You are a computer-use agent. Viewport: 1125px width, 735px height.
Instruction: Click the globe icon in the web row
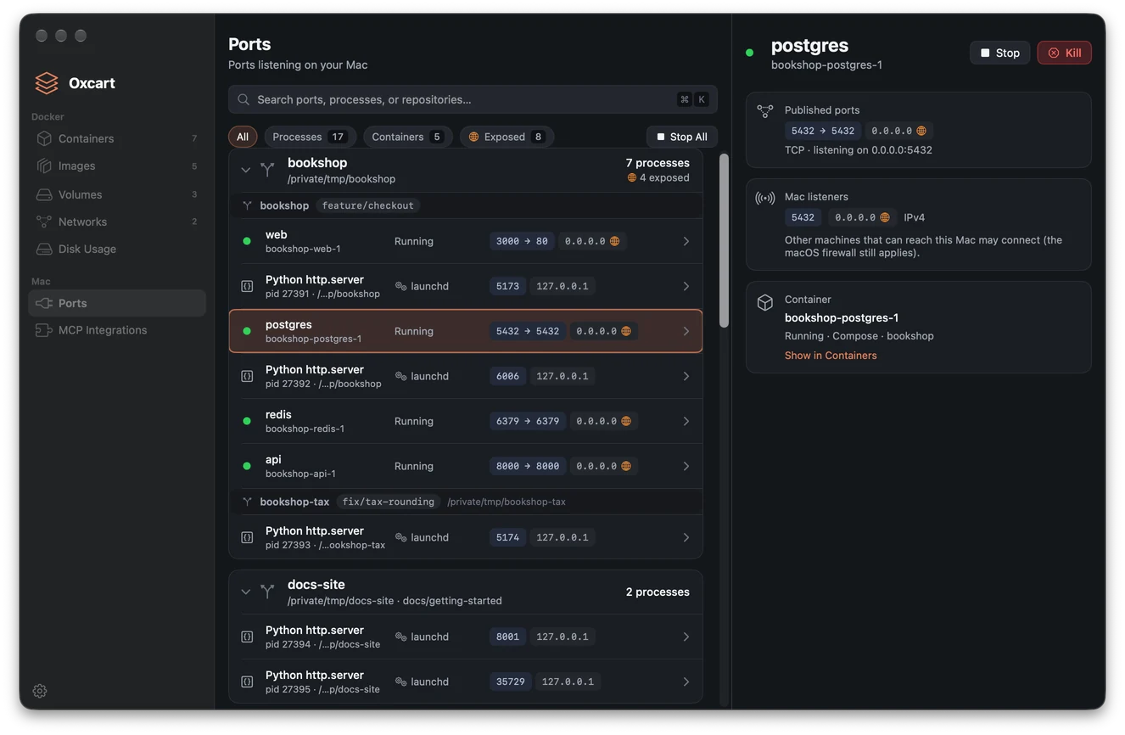tap(615, 241)
